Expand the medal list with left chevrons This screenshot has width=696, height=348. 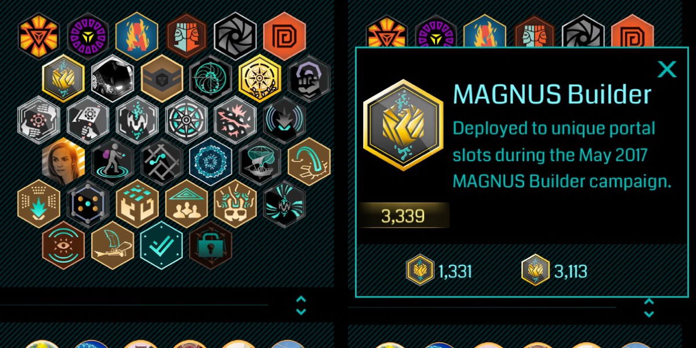300,305
